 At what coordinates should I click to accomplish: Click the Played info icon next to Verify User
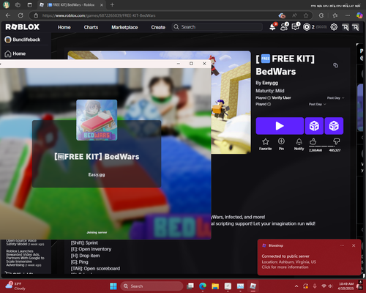[269, 98]
